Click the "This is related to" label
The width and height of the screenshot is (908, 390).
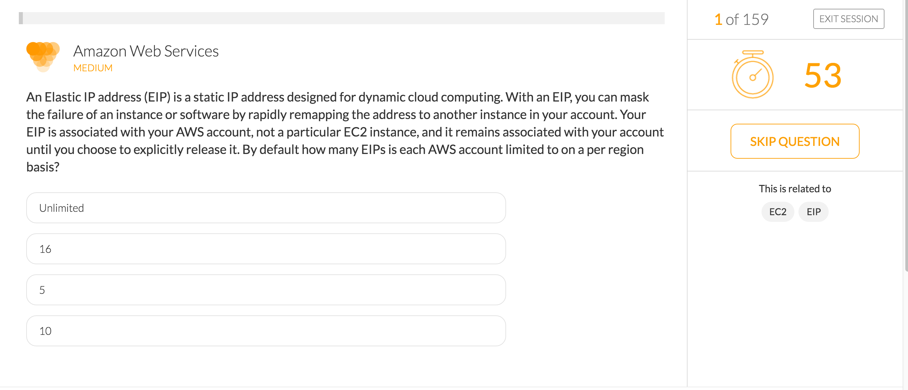coord(794,189)
